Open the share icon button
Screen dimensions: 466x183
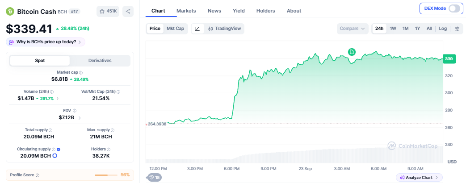128,11
